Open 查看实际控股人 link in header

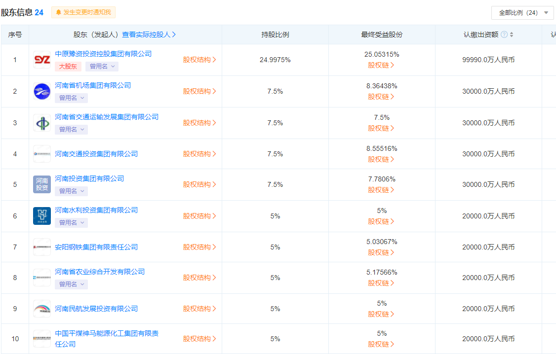pyautogui.click(x=149, y=35)
